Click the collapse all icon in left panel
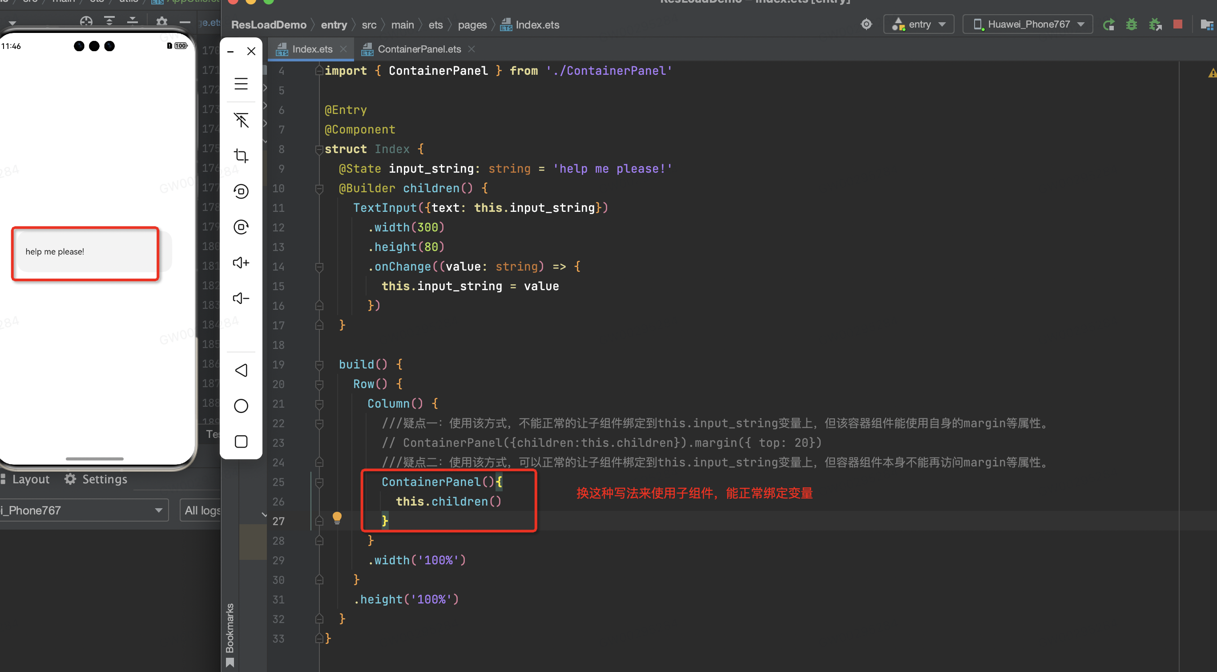This screenshot has height=672, width=1217. pyautogui.click(x=132, y=21)
